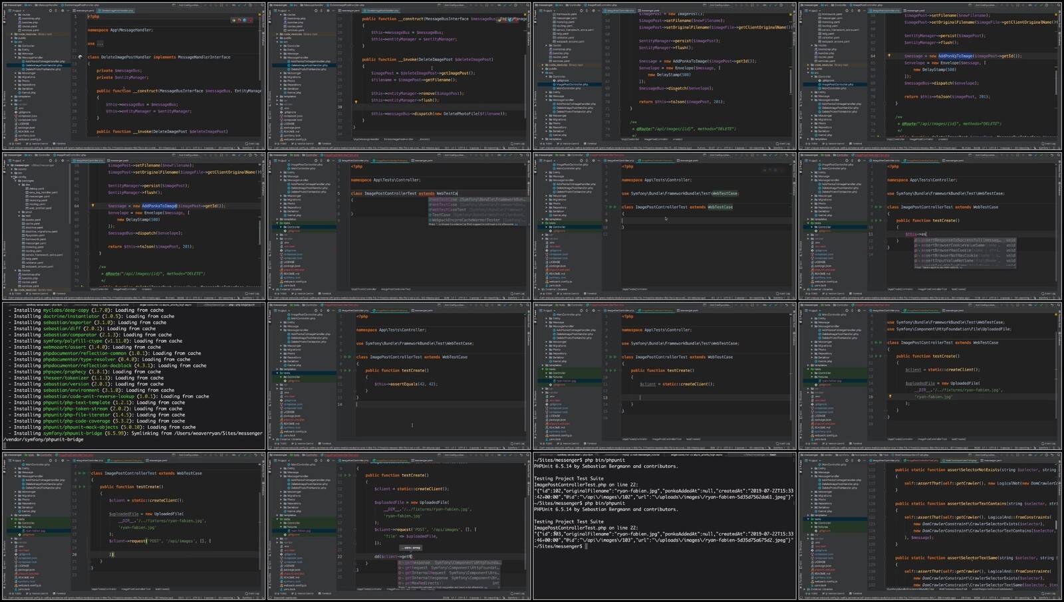The image size is (1064, 602).
Task: Click the 'assertSelectorNotExists' function signature line
Action: pos(976,470)
